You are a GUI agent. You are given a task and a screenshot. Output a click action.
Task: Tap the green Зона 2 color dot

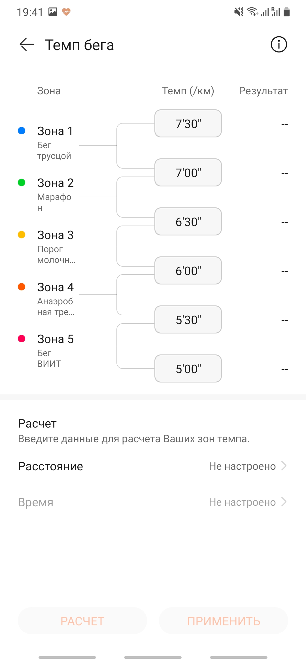pos(22,182)
